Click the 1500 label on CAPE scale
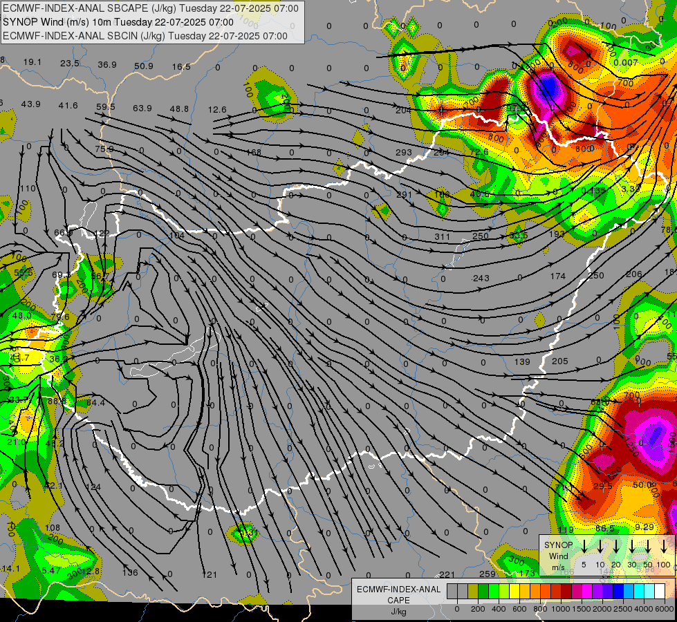The image size is (677, 622). point(581,609)
